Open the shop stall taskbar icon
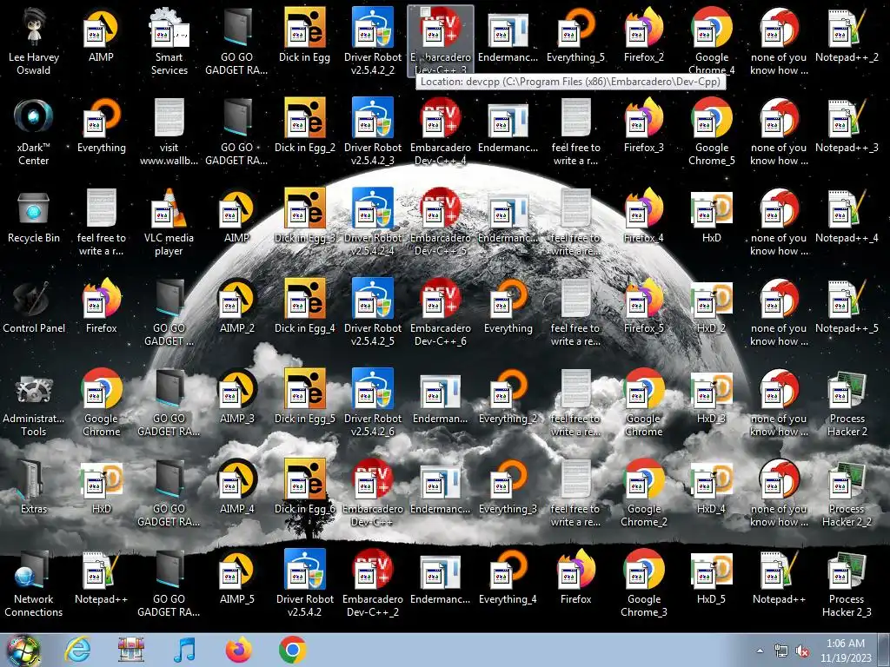 point(130,650)
